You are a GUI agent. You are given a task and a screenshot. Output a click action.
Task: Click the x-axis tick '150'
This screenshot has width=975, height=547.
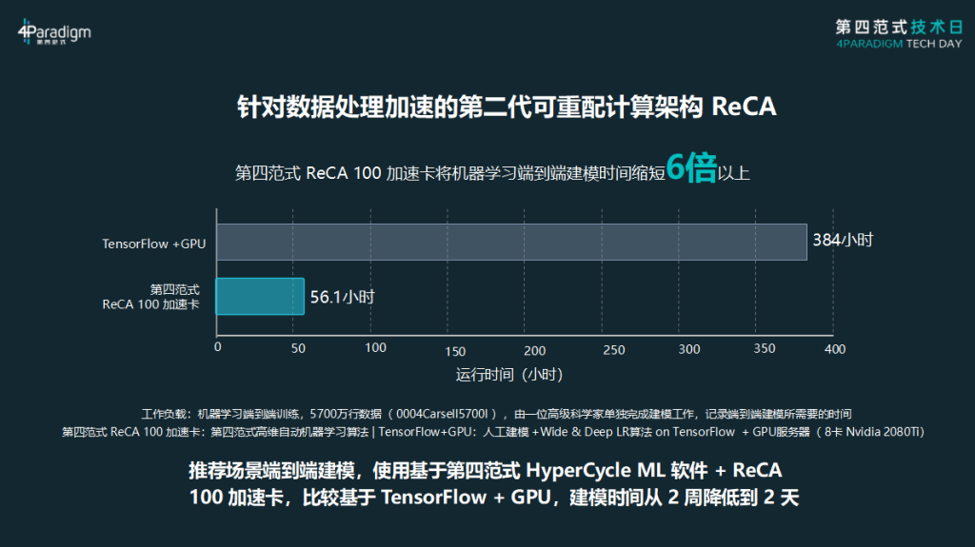pos(455,352)
